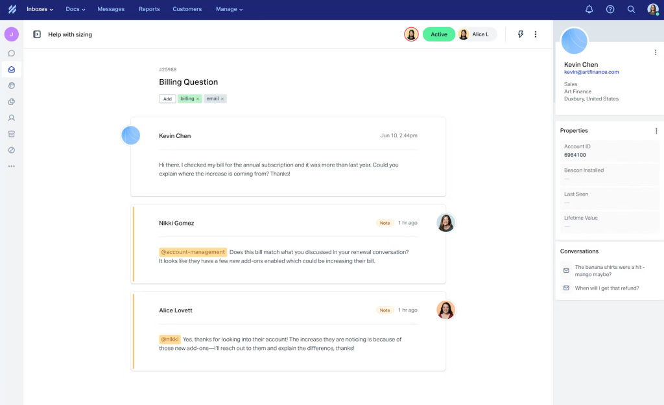Click the Billing Question subject title
Viewport: 664px width, 405px height.
click(x=189, y=82)
